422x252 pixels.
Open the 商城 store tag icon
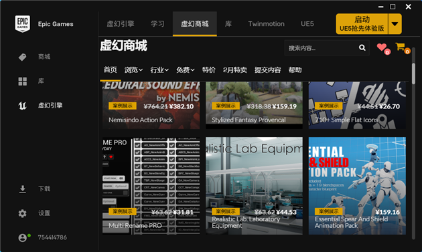22,57
